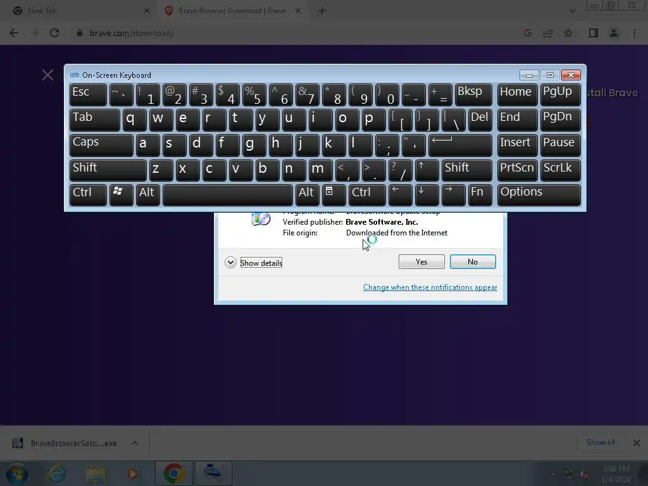648x486 pixels.
Task: Click Yes in the UAC dialog
Action: coord(421,261)
